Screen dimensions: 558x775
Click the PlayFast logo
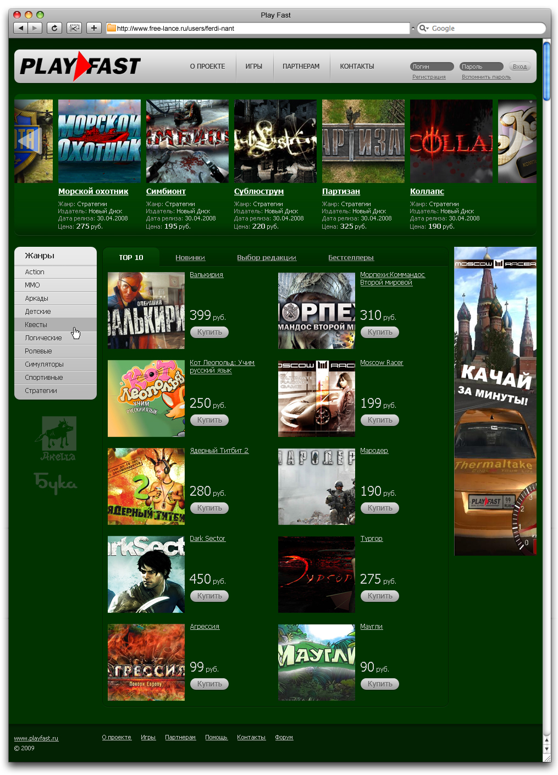[x=80, y=67]
